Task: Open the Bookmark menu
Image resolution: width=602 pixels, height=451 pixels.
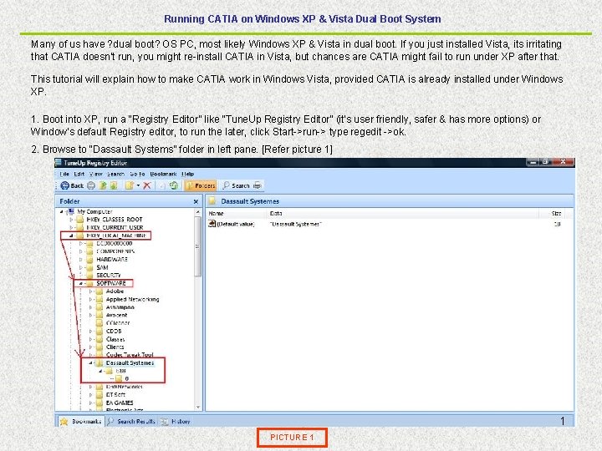Action: (x=163, y=174)
